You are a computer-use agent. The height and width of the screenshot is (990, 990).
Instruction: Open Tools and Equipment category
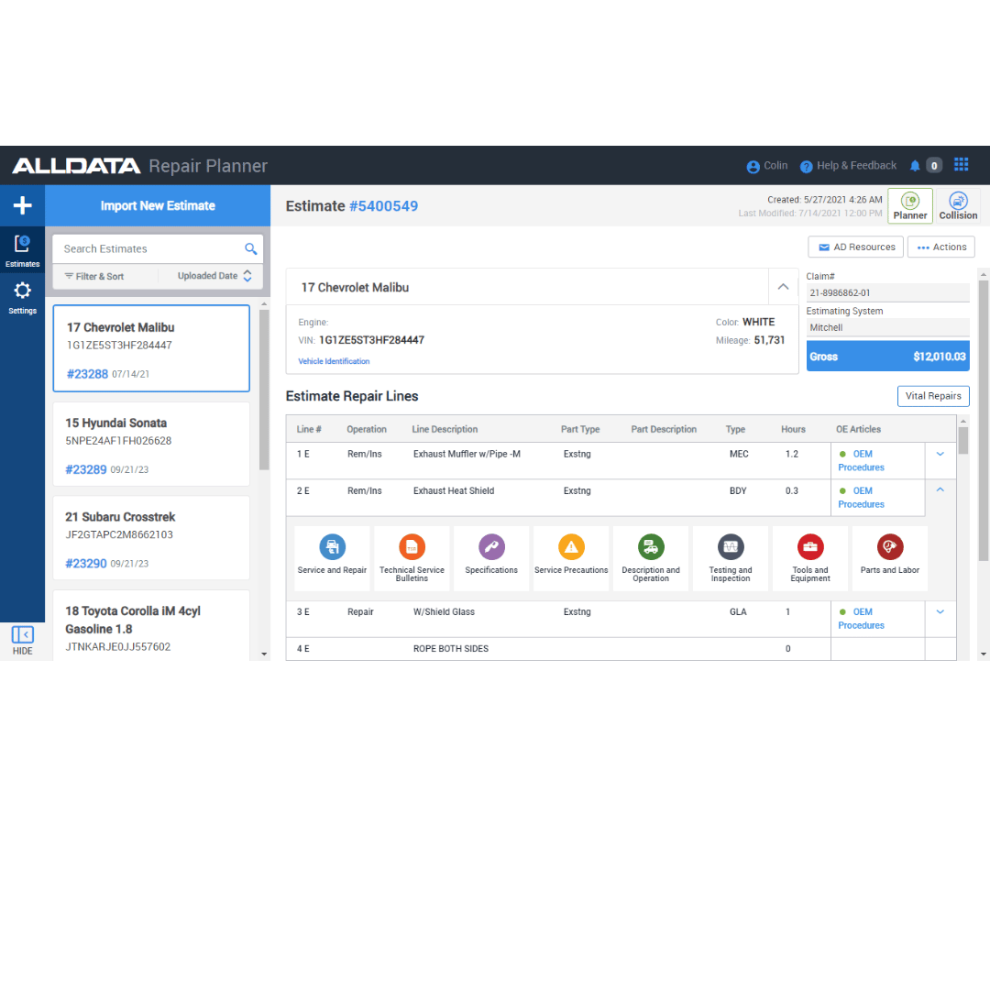[x=810, y=558]
